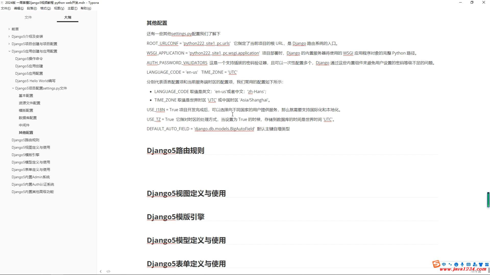Select 基本配置 in the outline
The image size is (490, 275).
26,95
